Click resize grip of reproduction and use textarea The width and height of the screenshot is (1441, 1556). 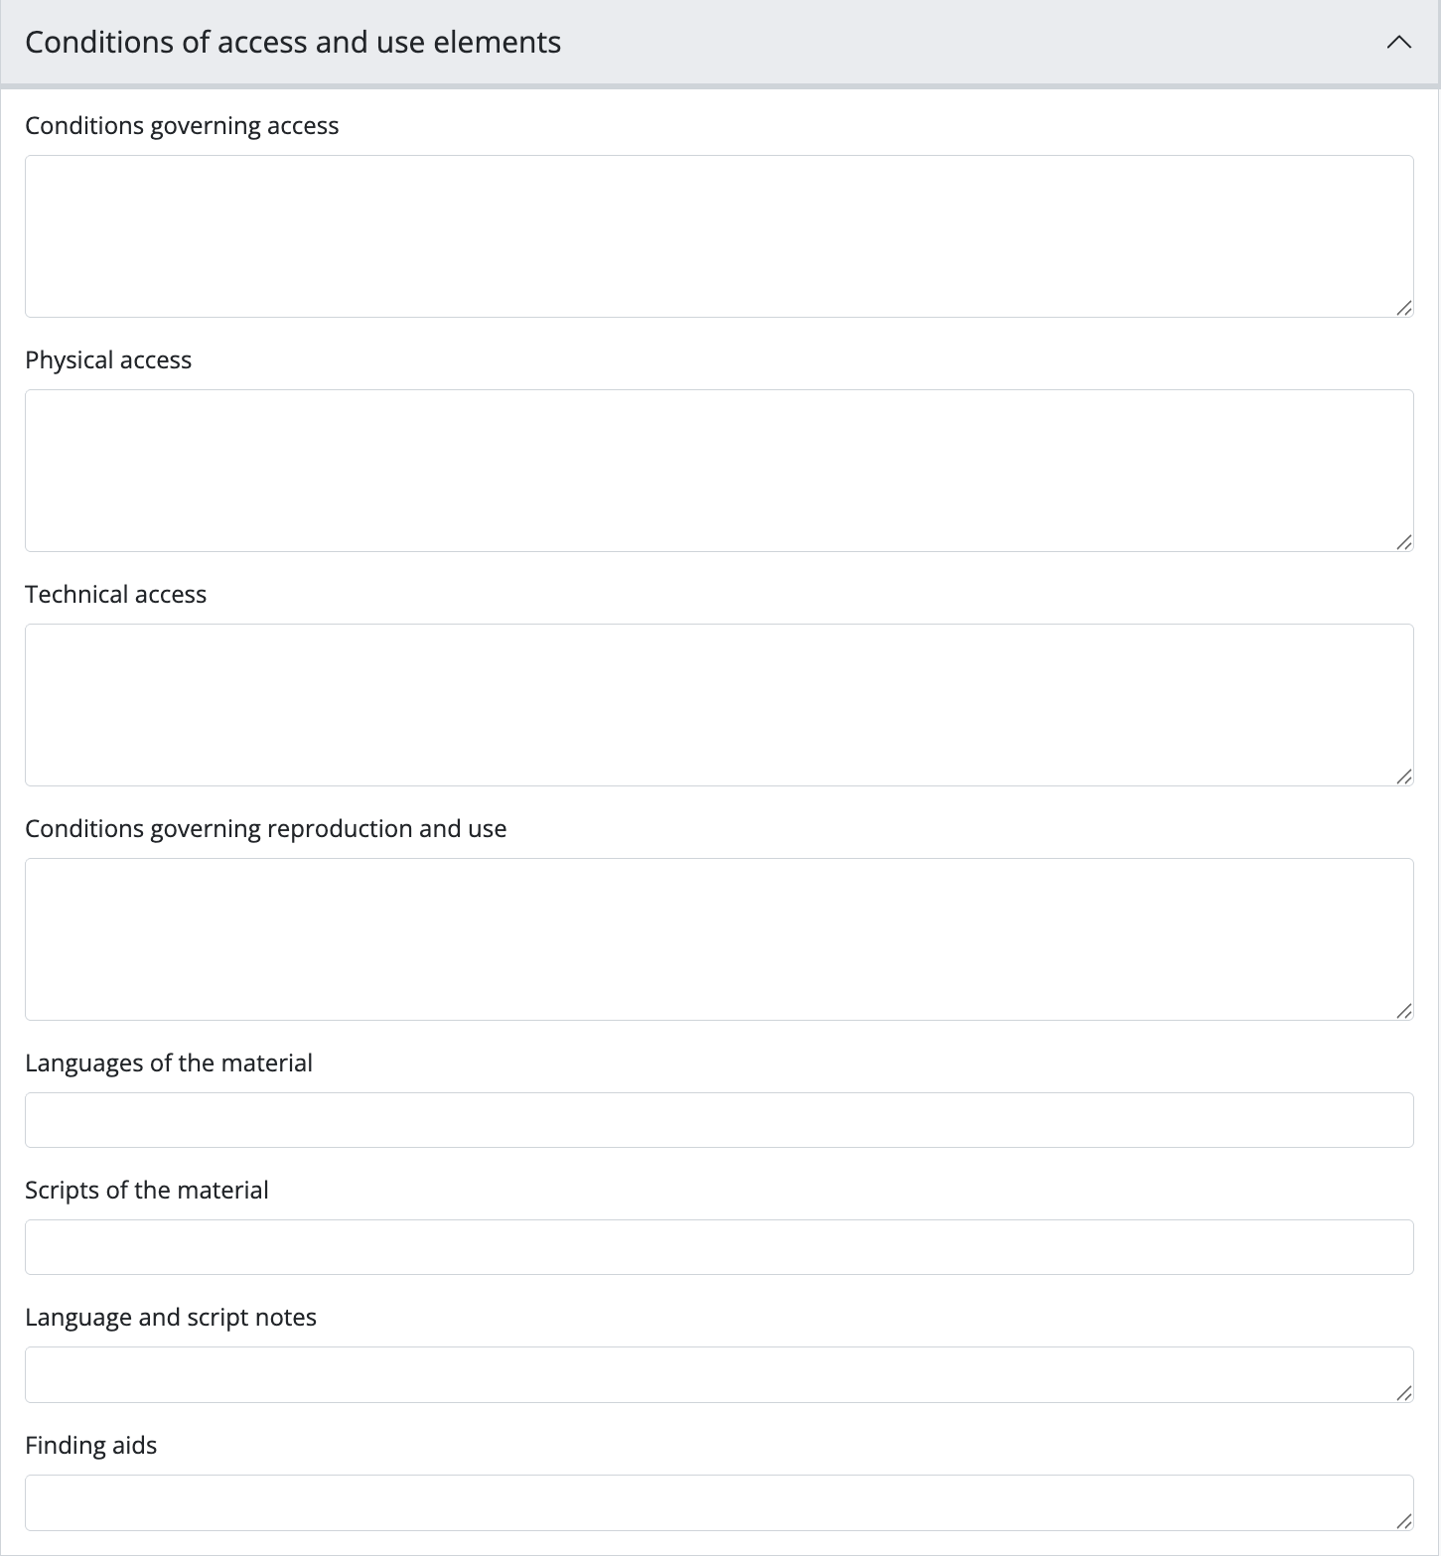[x=1403, y=1011]
